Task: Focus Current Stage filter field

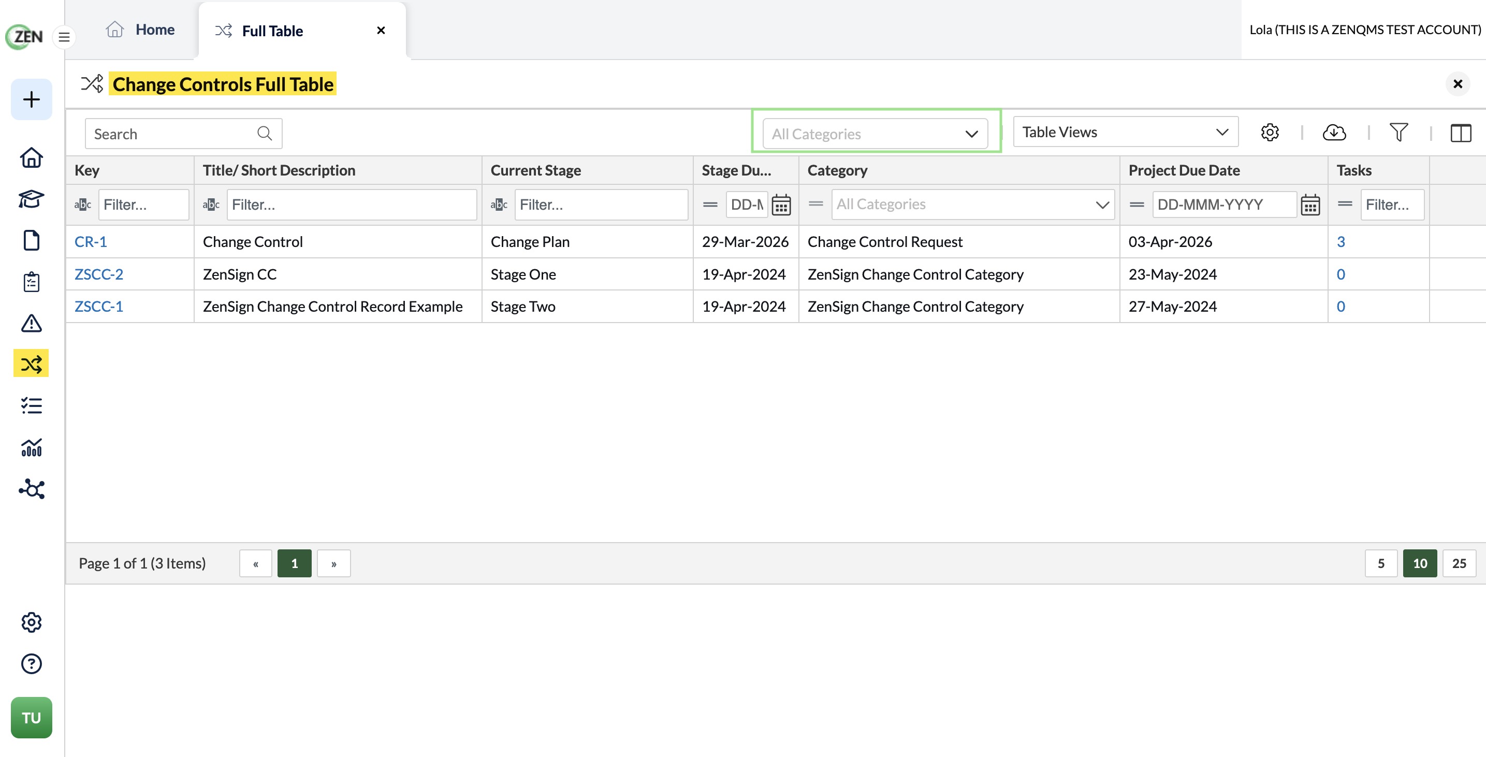Action: tap(601, 204)
